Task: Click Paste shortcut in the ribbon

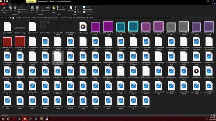Action: [x=23, y=12]
